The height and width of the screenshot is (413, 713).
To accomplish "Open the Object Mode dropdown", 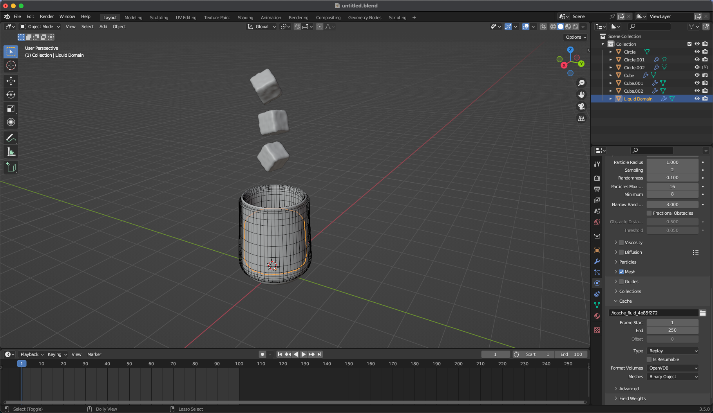I will tap(40, 27).
